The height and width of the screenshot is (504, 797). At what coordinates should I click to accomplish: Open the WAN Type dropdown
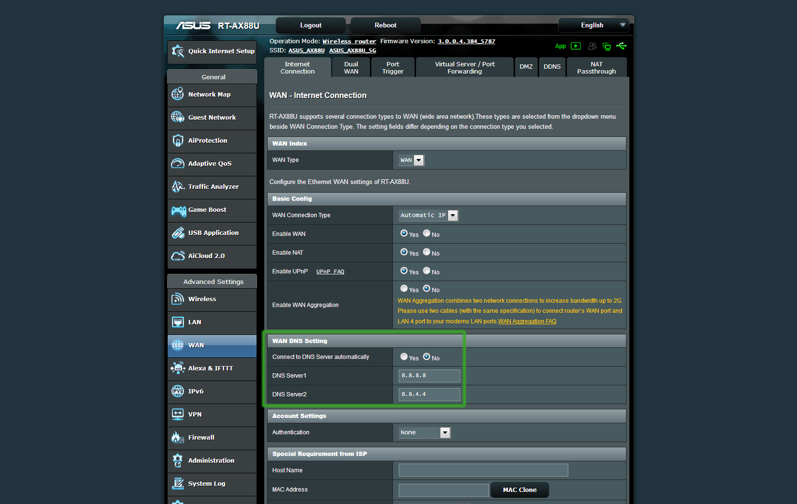click(411, 160)
